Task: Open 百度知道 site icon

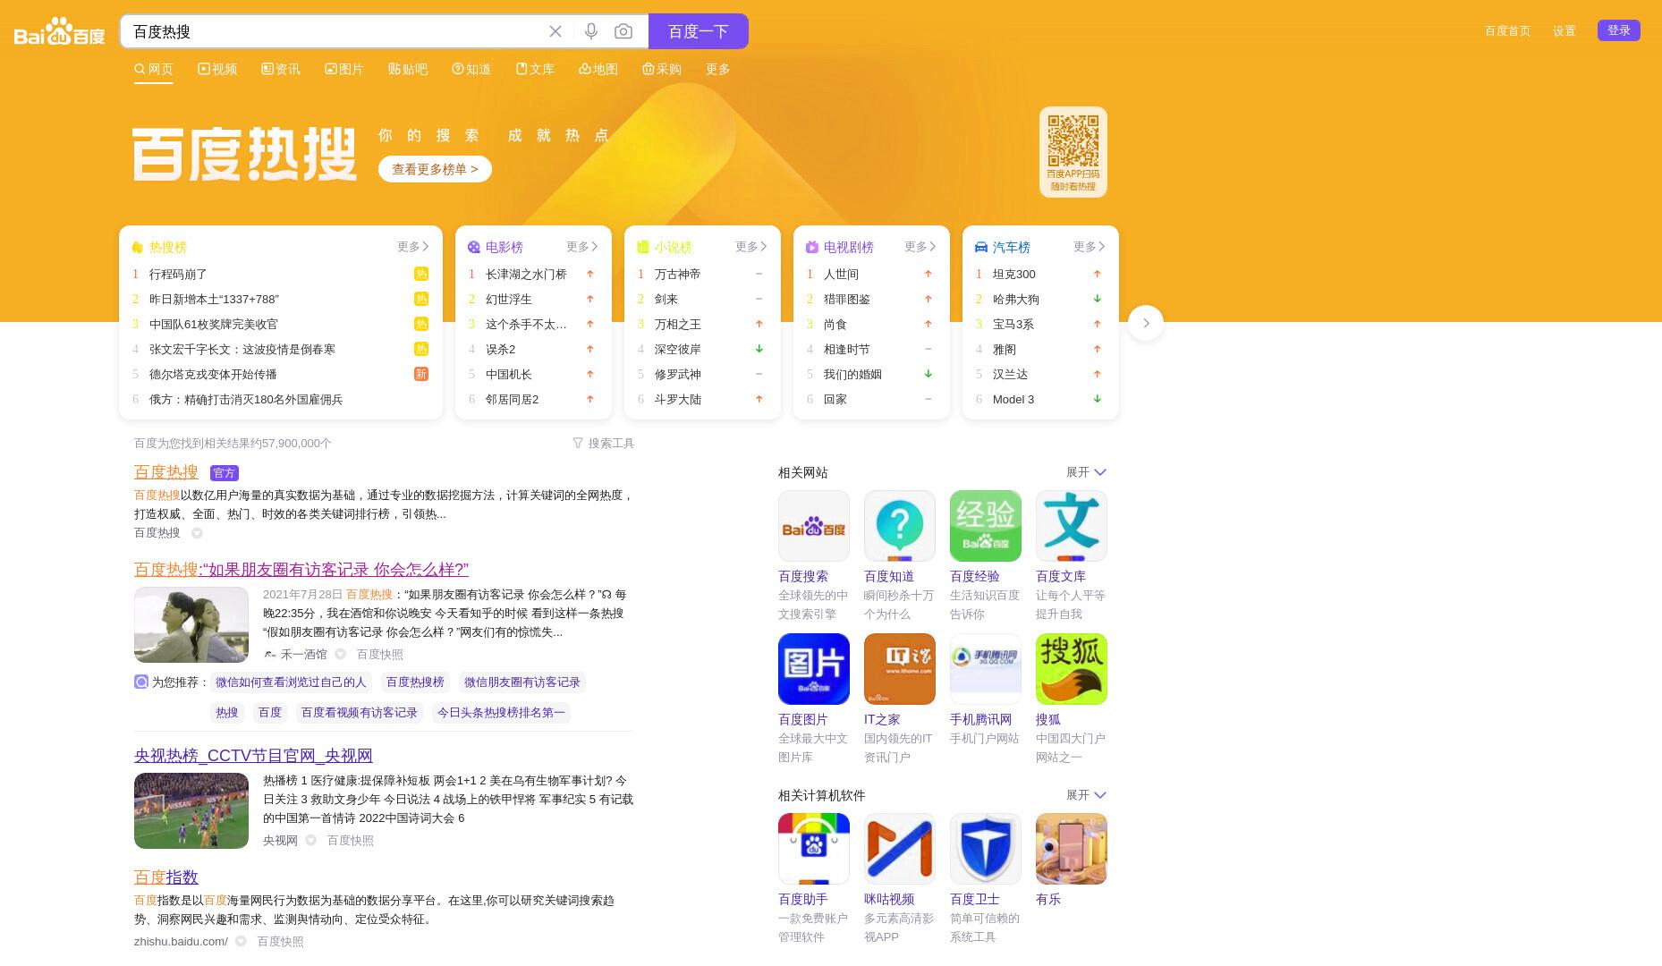Action: [x=900, y=526]
